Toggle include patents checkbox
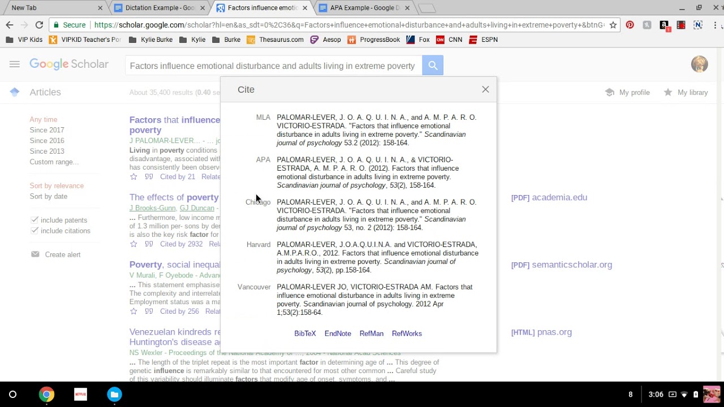 point(35,220)
